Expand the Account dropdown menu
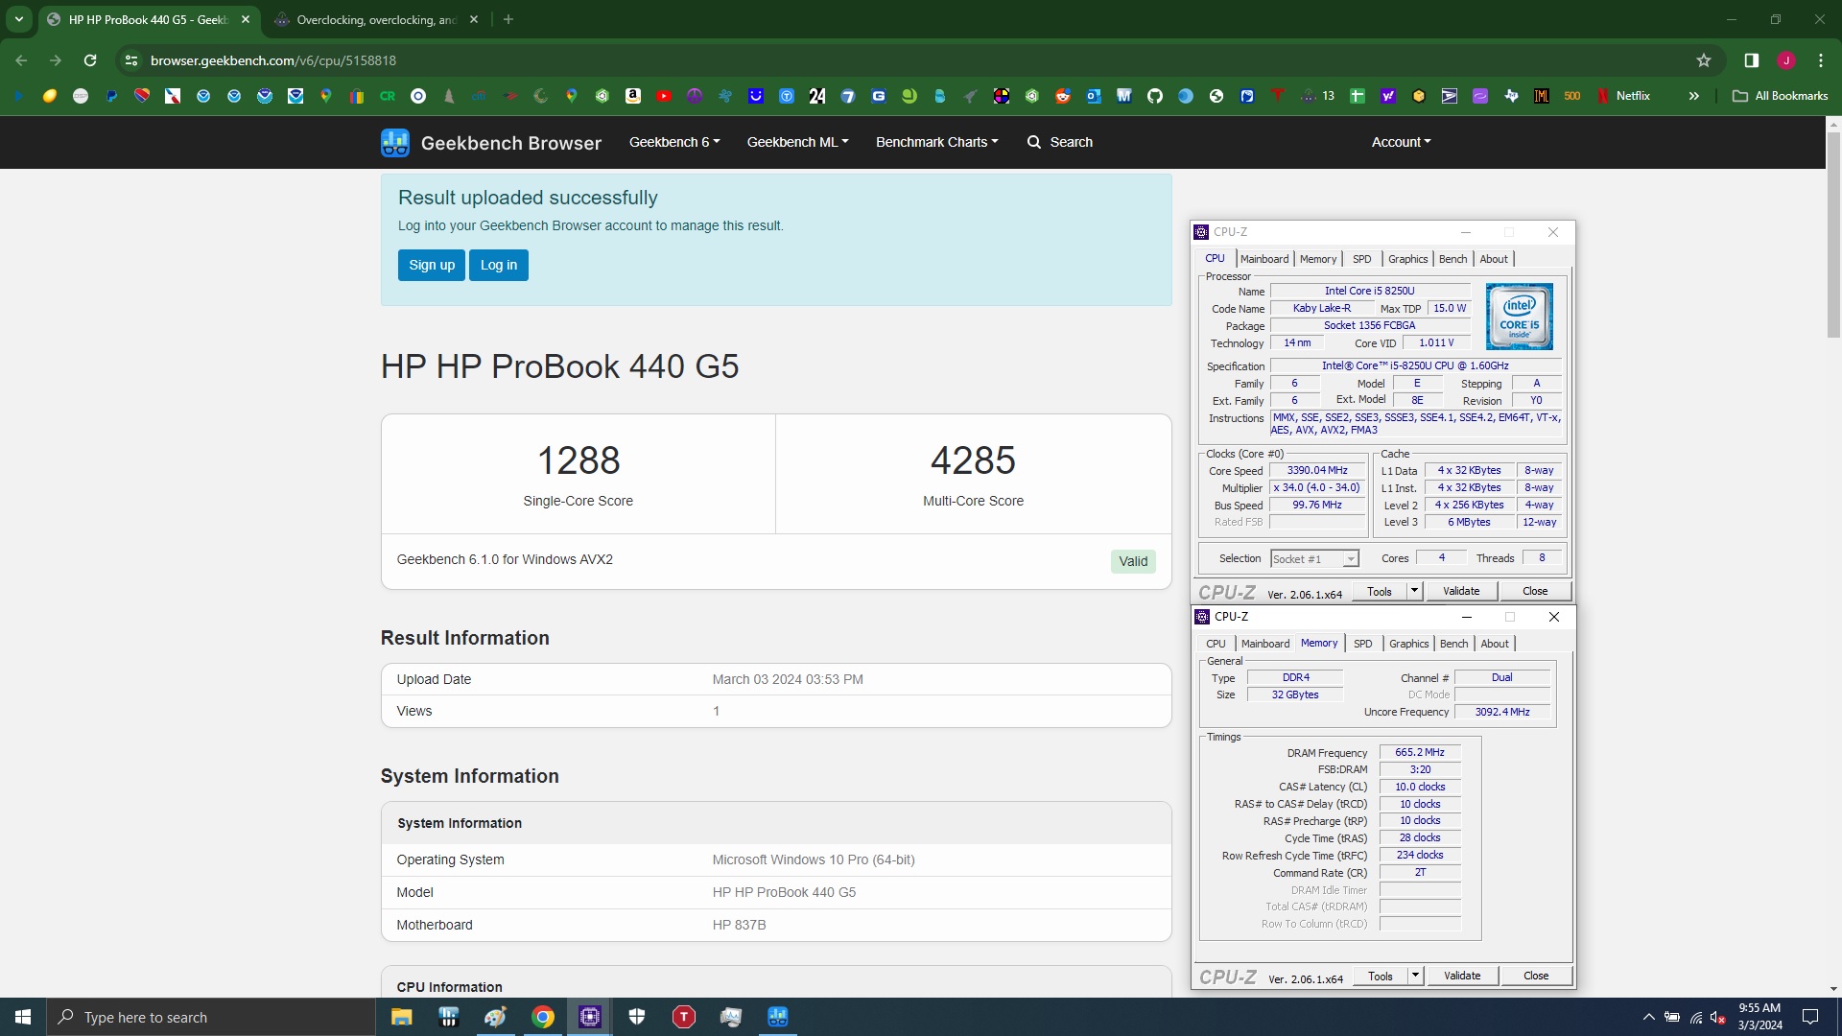Image resolution: width=1842 pixels, height=1036 pixels. [x=1402, y=142]
